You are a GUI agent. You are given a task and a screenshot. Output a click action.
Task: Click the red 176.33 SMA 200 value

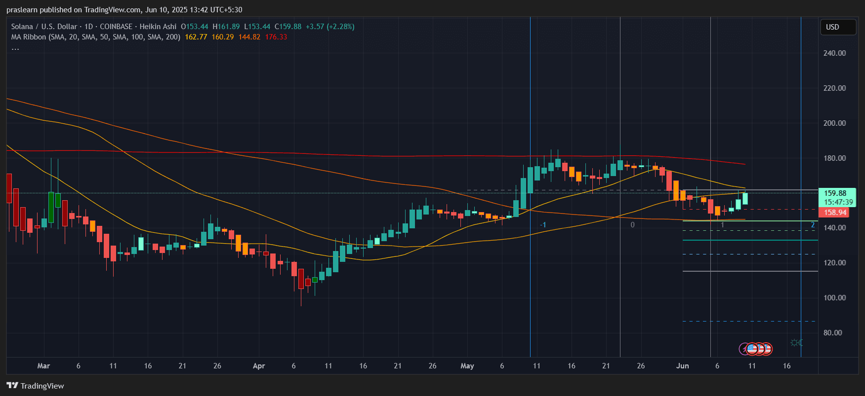point(276,37)
